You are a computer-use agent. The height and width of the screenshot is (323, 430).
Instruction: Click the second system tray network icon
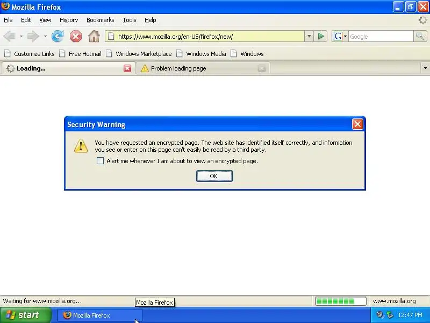click(x=390, y=315)
